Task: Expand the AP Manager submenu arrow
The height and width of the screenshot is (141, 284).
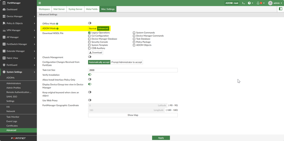Action: [34, 37]
